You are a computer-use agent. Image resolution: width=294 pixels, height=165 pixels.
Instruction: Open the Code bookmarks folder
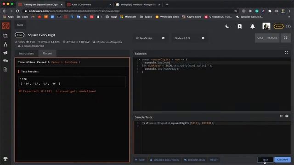23,17
